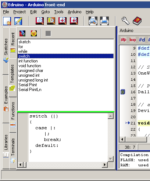This screenshot has height=181, width=150.
Task: Open the Arduino menu
Action: coord(75,12)
